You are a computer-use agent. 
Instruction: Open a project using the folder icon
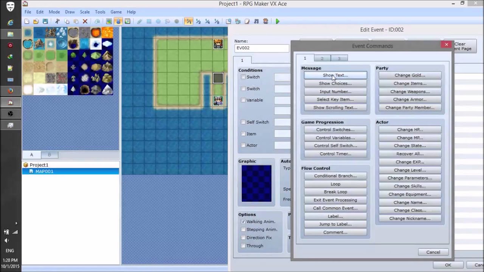point(36,22)
